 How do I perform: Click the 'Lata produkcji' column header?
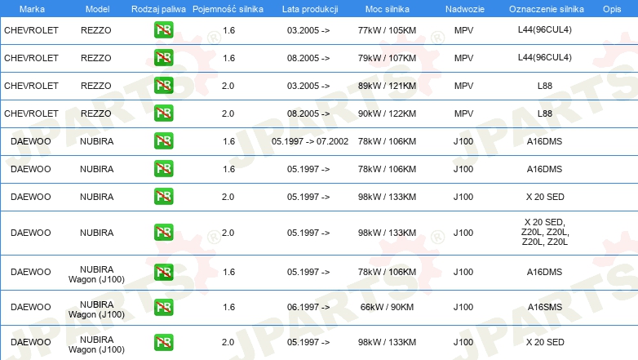[x=310, y=9]
